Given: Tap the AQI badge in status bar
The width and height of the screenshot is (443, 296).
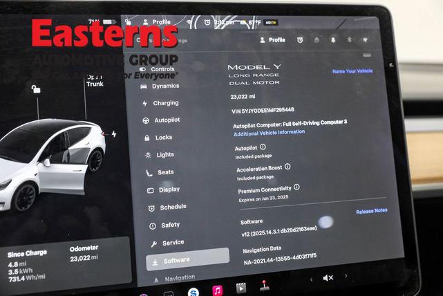Looking at the screenshot, I should tap(271, 22).
